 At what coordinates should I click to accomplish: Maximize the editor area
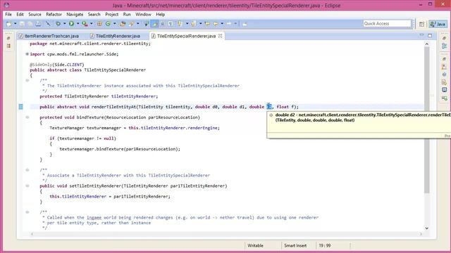[x=430, y=36]
